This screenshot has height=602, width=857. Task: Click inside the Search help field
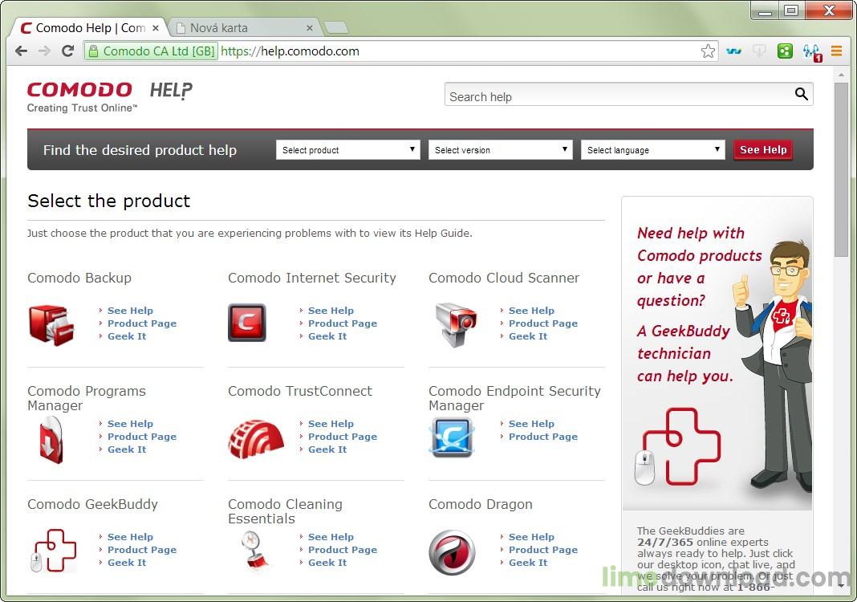coord(618,96)
